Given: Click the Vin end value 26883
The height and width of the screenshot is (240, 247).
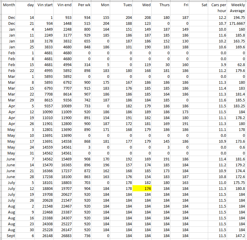Looking at the screenshot, I should coord(64,236).
